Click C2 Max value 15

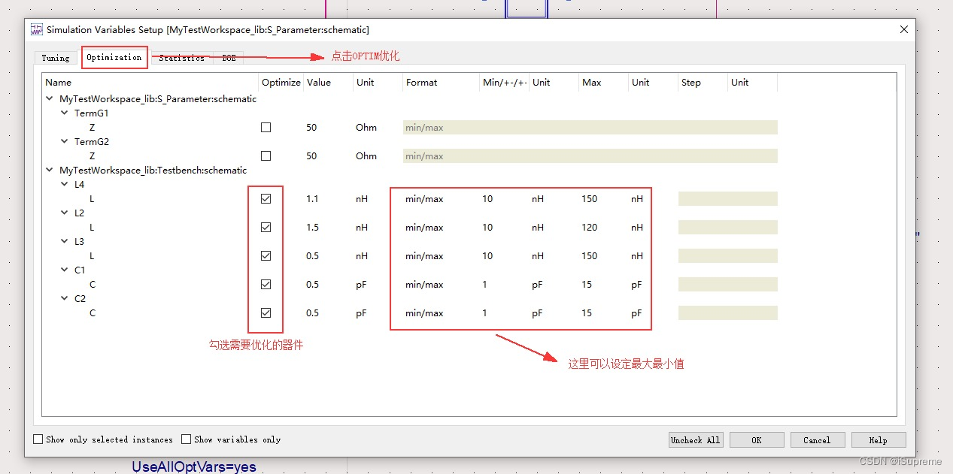click(x=587, y=313)
